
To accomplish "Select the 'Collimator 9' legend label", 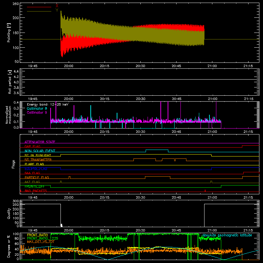I will coord(37,112).
